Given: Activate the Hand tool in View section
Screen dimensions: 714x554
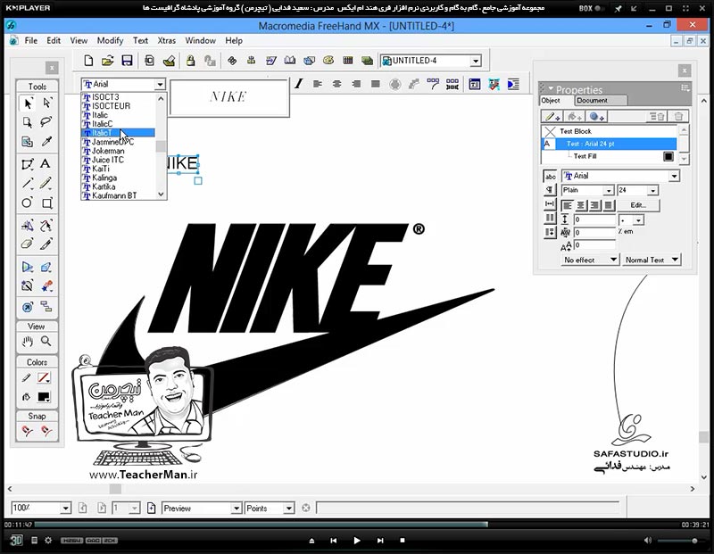Looking at the screenshot, I should 28,341.
